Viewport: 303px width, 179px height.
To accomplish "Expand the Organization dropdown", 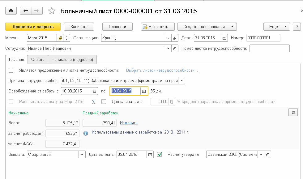I will tap(168, 38).
